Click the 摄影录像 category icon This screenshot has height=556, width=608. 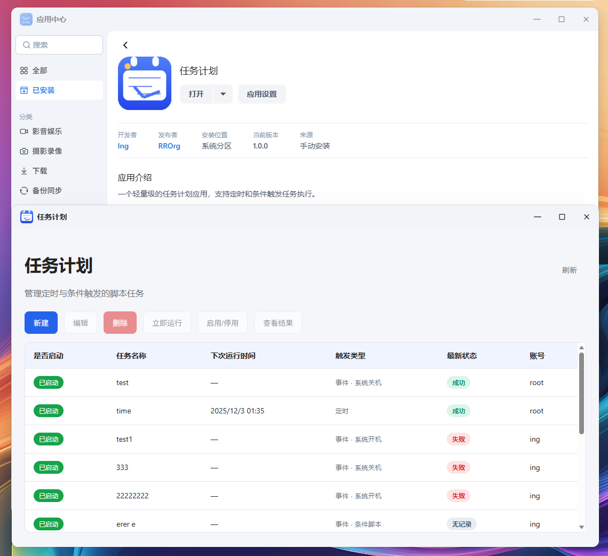coord(24,151)
